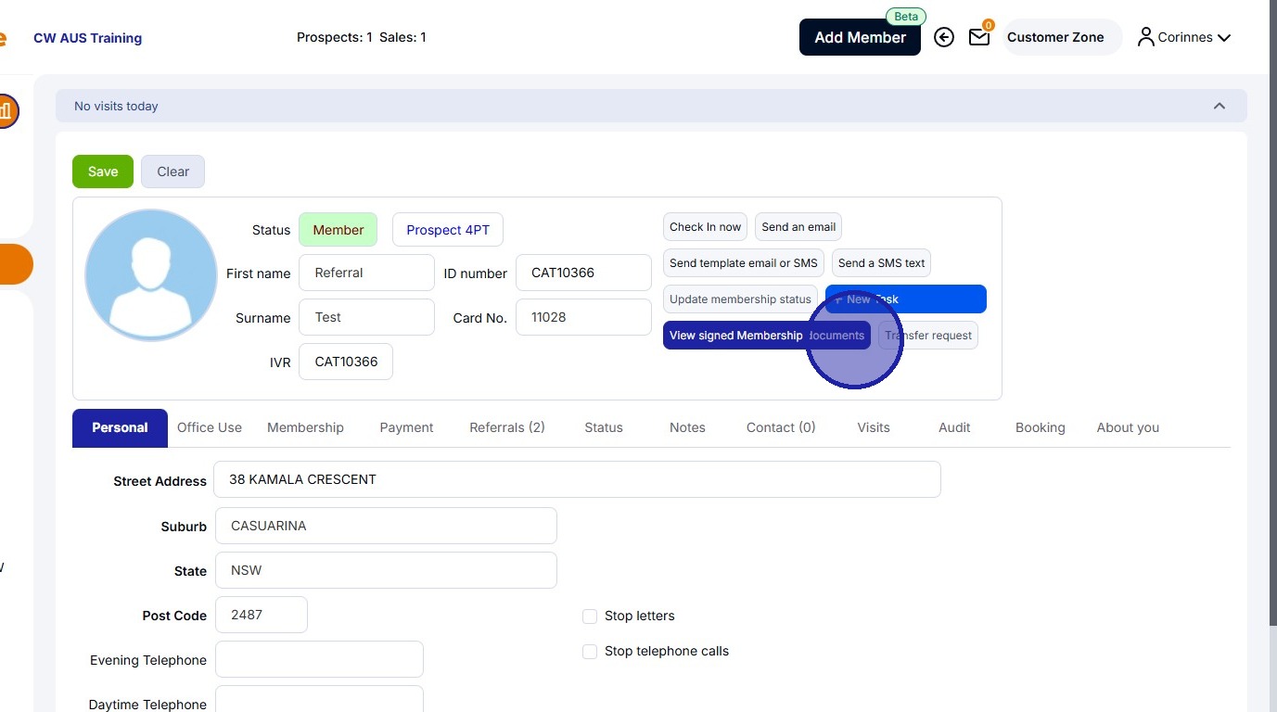Show the Contact (0) tab
Screen dimensions: 1277x712
point(781,427)
